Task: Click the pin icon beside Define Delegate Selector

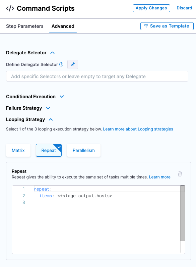Action: (73, 64)
